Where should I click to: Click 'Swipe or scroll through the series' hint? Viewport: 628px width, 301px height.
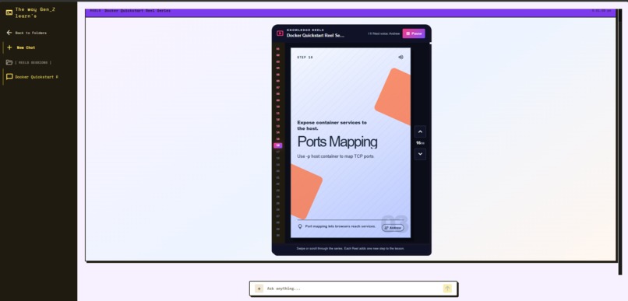pyautogui.click(x=351, y=249)
